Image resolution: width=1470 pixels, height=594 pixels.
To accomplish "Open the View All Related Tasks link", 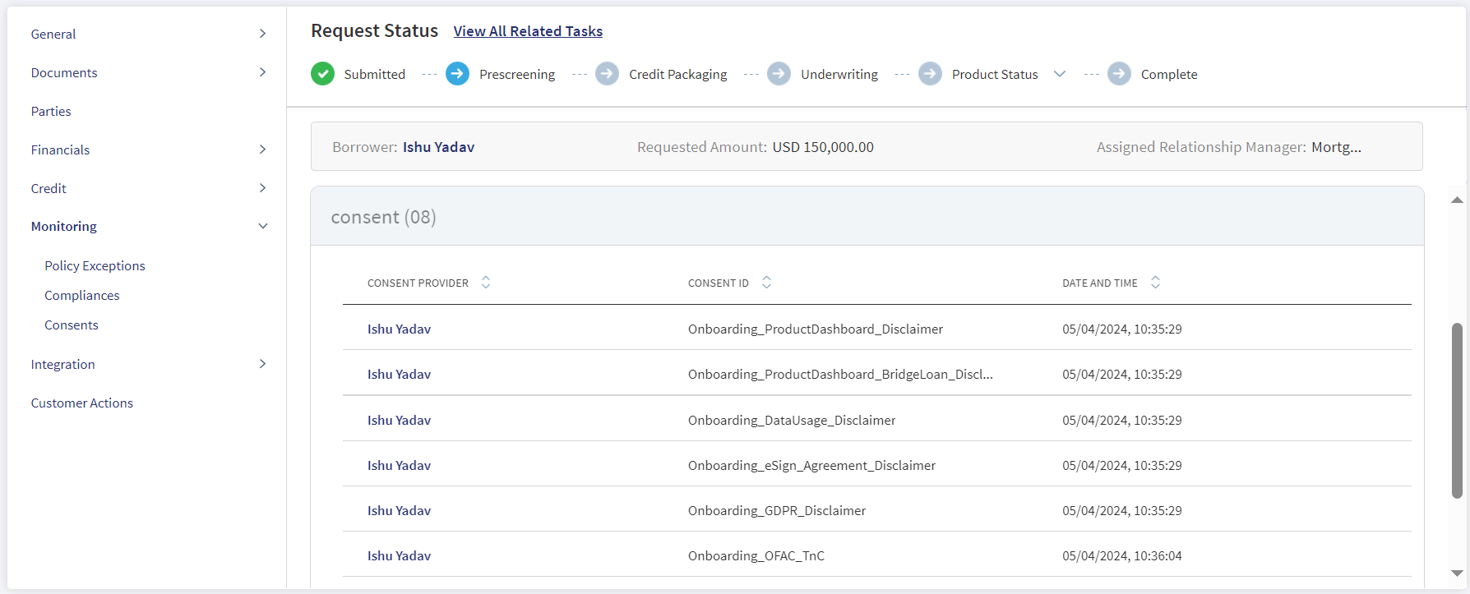I will [528, 31].
